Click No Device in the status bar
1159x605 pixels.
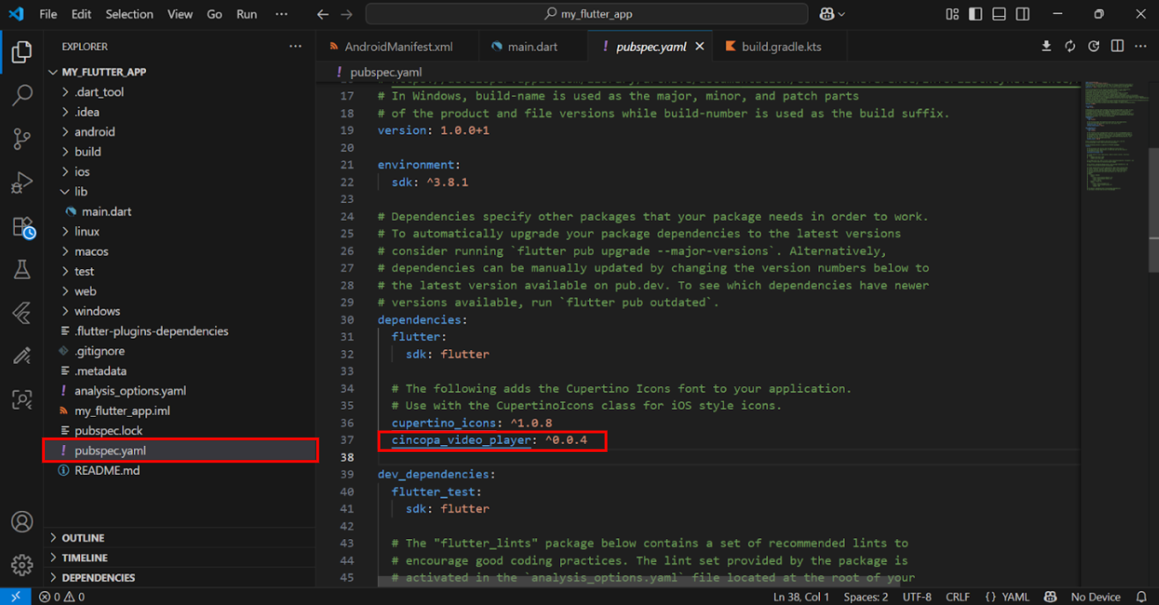pyautogui.click(x=1096, y=596)
